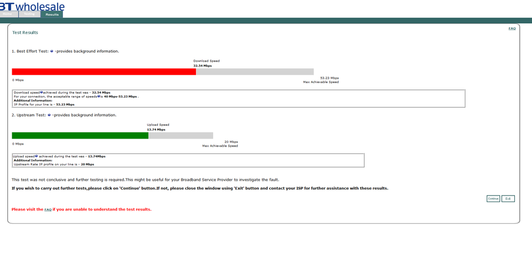
Task: Click help icon beside Best Effort Test
Action: point(52,51)
